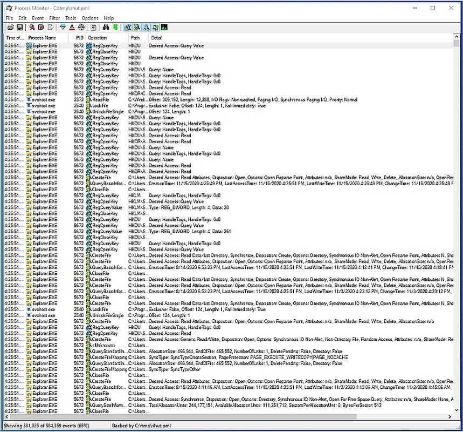Open the Event menu
The height and width of the screenshot is (432, 463).
(38, 18)
